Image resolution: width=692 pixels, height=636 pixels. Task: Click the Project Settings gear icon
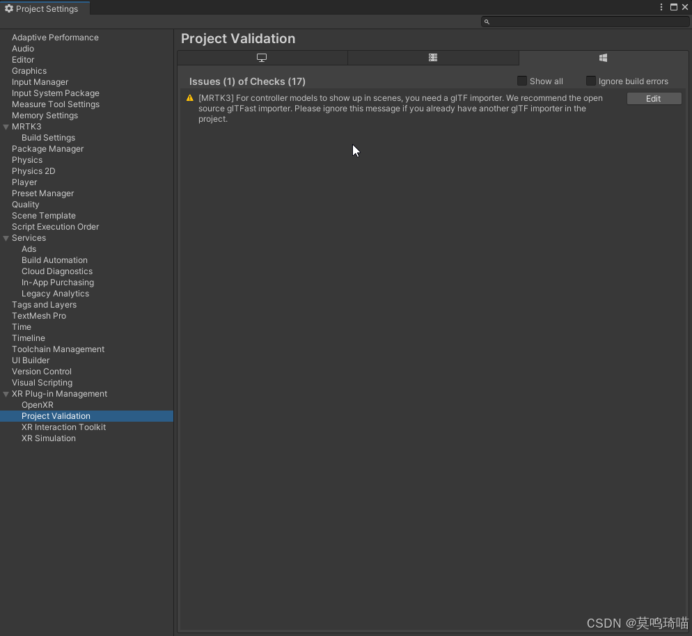[x=9, y=8]
